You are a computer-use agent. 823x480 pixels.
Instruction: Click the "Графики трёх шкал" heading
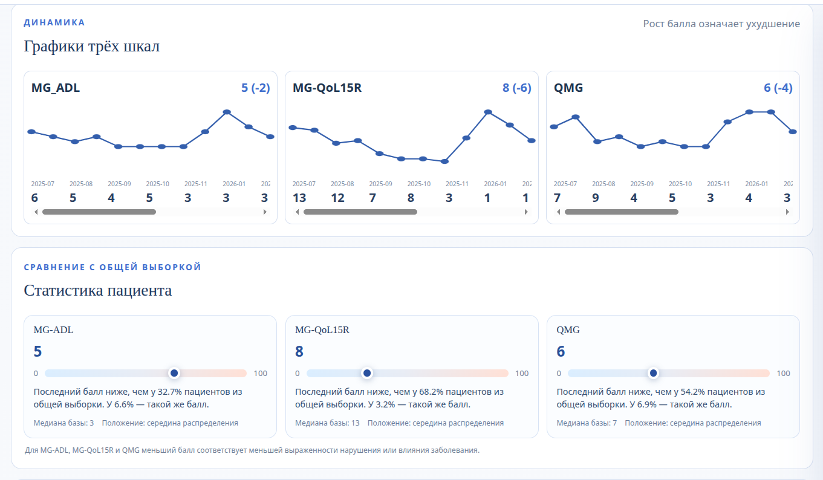(x=92, y=47)
